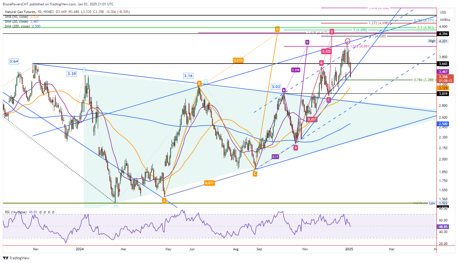The height and width of the screenshot is (263, 458).
Task: Click the 2 (4.498) Fibonacci label
Action: pos(360,30)
